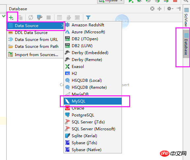Select Azure (Microsoft) data source

pos(93,32)
